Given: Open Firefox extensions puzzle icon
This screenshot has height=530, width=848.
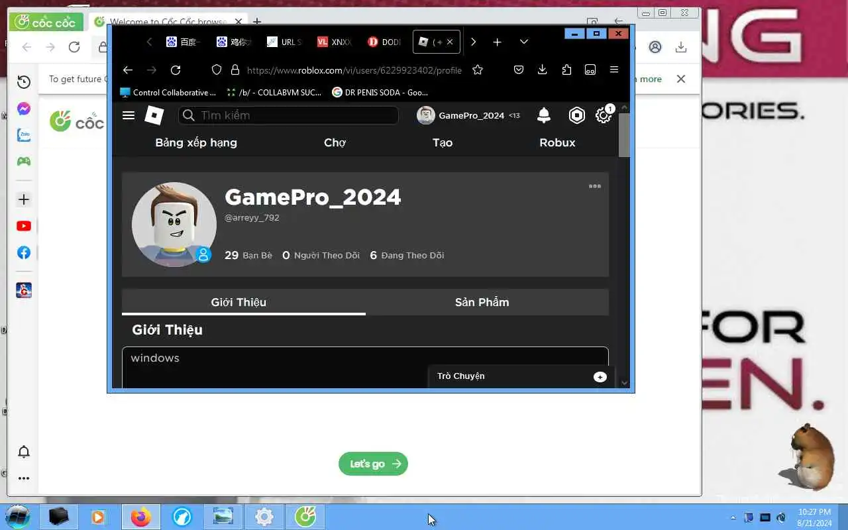Looking at the screenshot, I should (566, 70).
